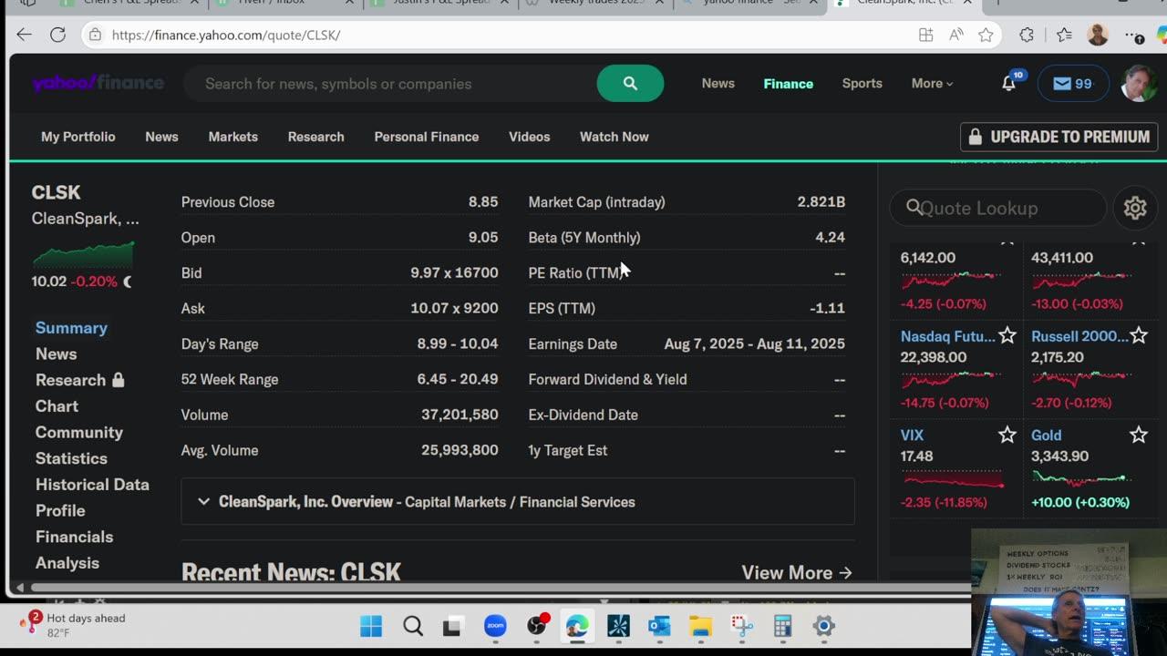Screen dimensions: 1167x656
Task: Open the Windows Start menu
Action: coord(371,626)
